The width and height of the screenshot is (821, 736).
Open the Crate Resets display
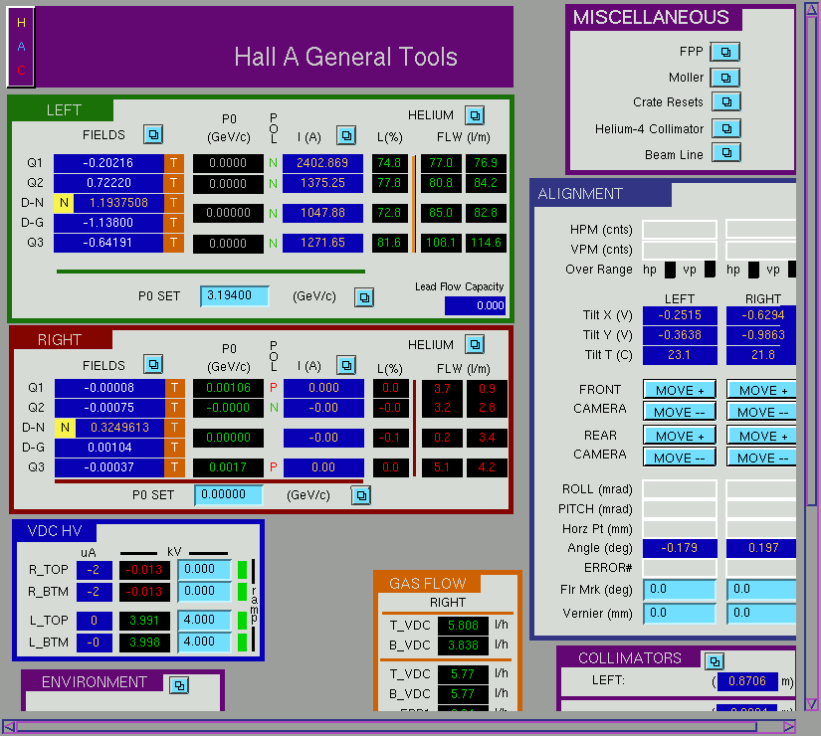coord(726,101)
